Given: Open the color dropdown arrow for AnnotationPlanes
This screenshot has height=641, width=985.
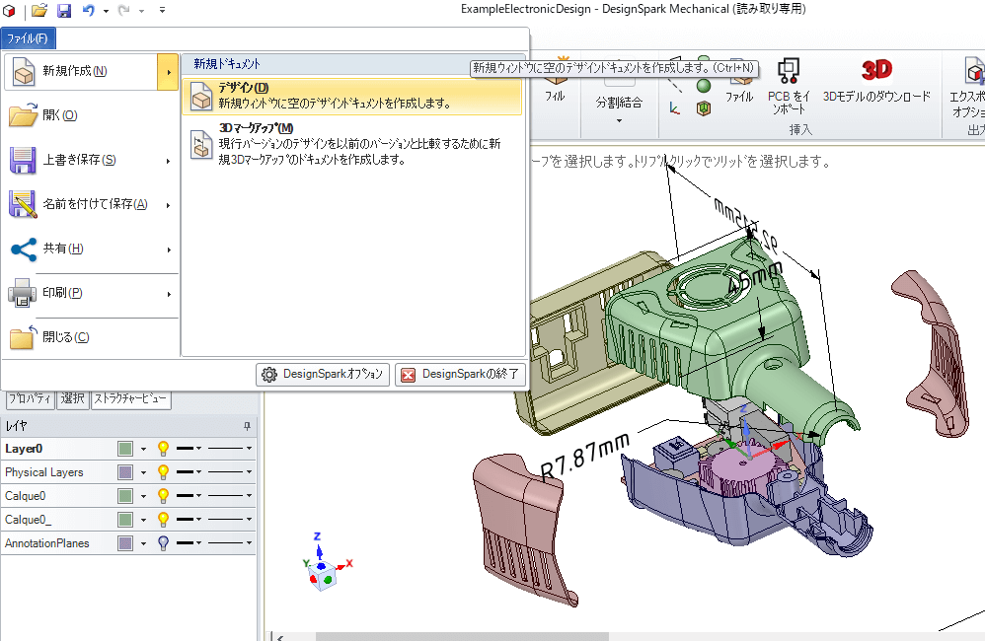Looking at the screenshot, I should tap(144, 543).
